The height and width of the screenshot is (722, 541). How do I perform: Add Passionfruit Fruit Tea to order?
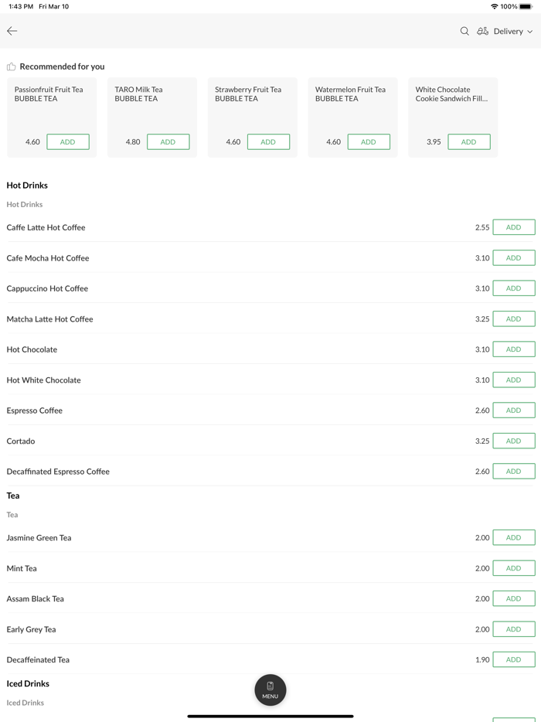[68, 141]
